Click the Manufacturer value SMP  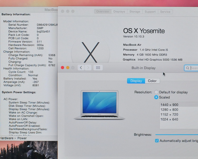point(40,28)
